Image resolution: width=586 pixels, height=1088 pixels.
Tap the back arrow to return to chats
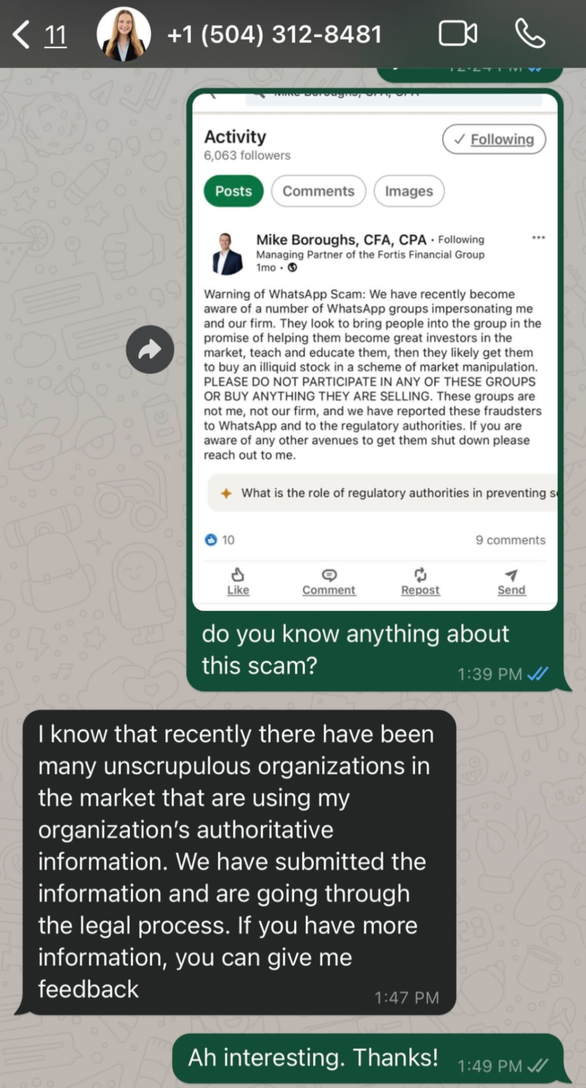coord(21,35)
